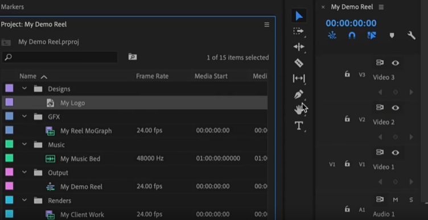Toggle lock on track V1

pos(347,164)
